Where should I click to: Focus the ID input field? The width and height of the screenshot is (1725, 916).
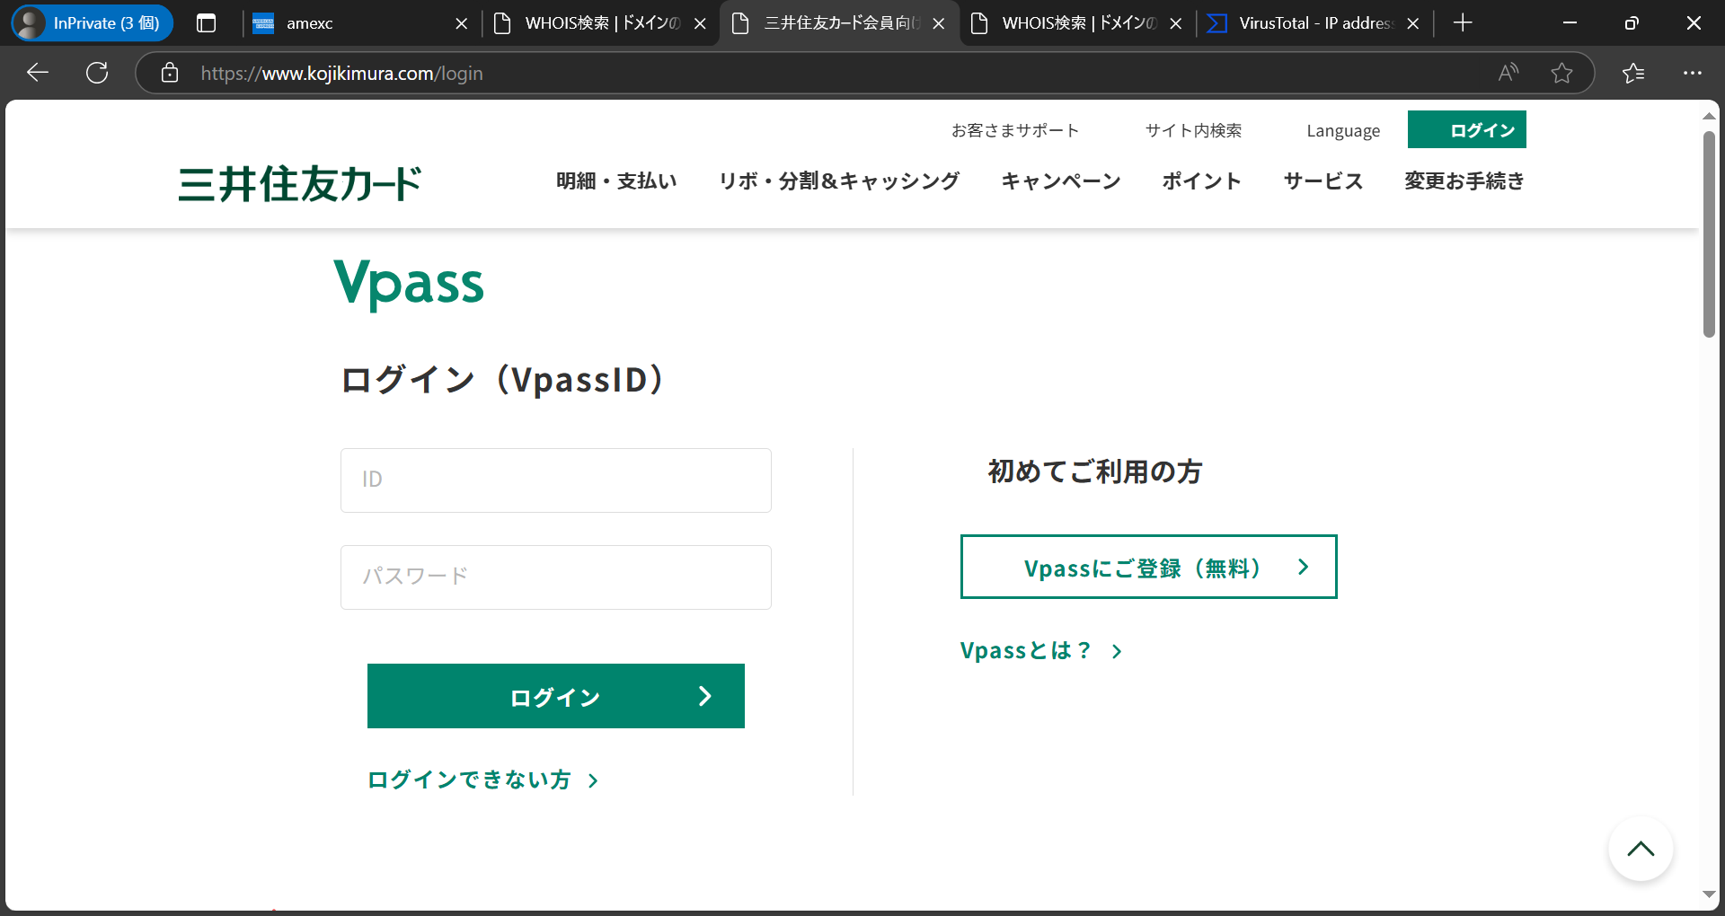click(x=556, y=480)
